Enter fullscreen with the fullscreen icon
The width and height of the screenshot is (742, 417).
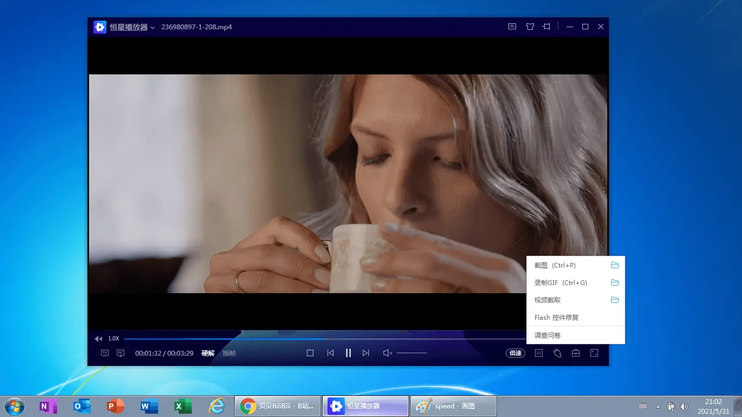(x=594, y=353)
